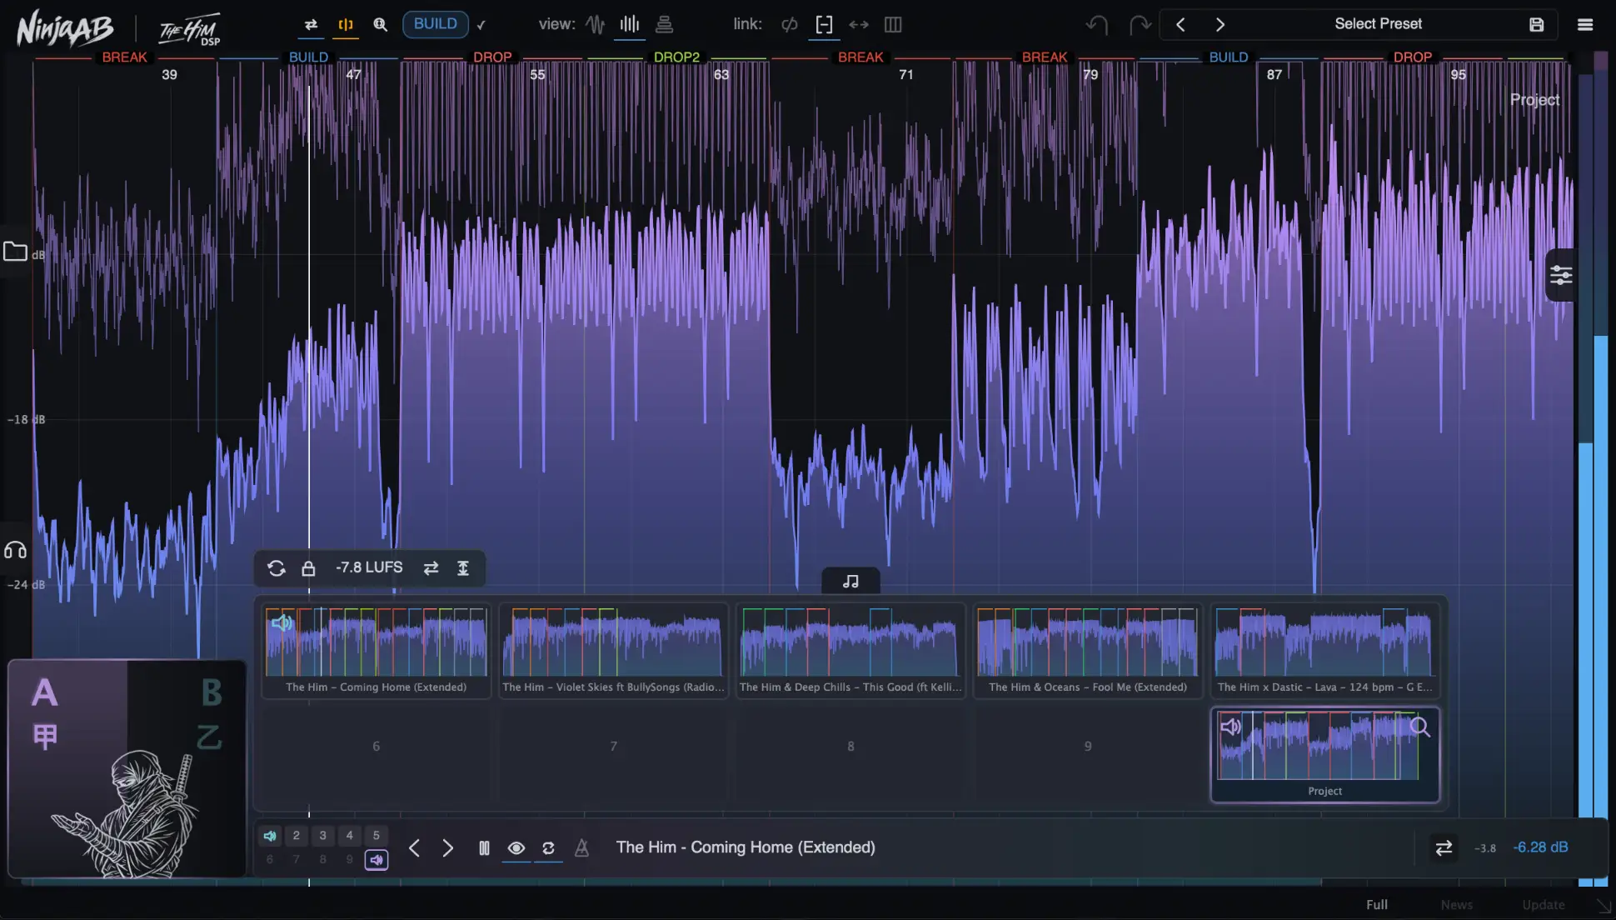Viewport: 1616px width, 920px height.
Task: Select the Fool Me (Extended) reference thumbnail
Action: coord(1088,650)
